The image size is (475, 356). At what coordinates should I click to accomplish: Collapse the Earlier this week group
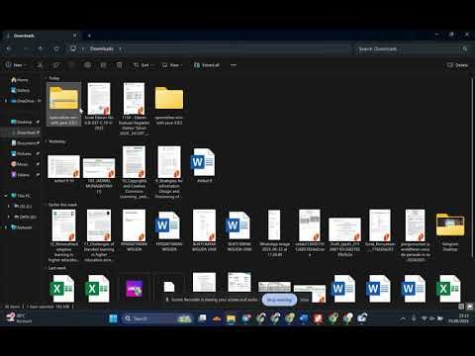46,205
